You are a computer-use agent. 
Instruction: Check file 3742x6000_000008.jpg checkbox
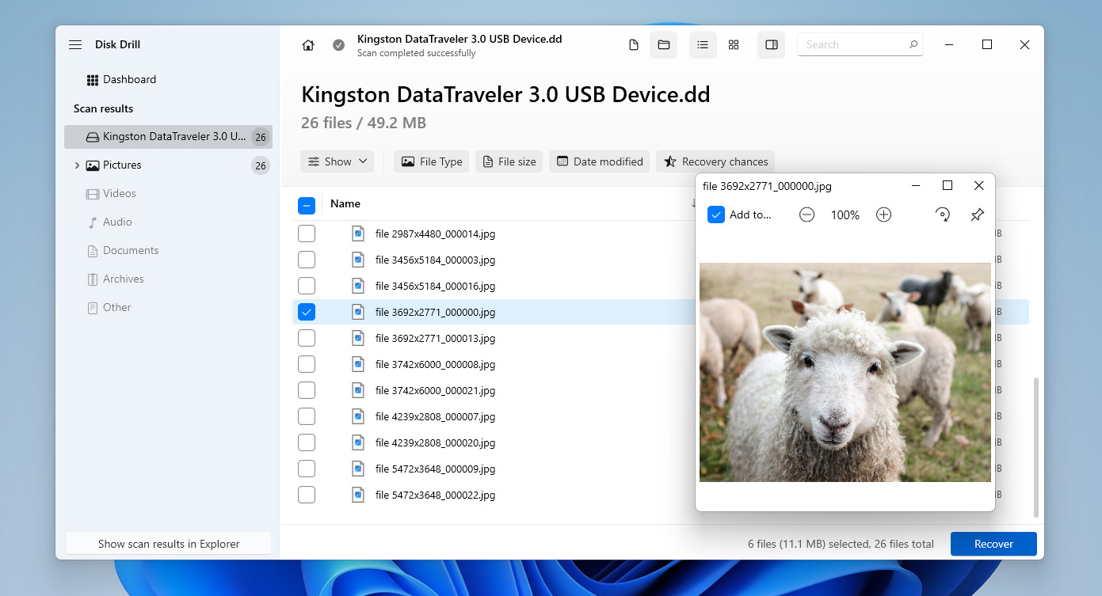(307, 364)
